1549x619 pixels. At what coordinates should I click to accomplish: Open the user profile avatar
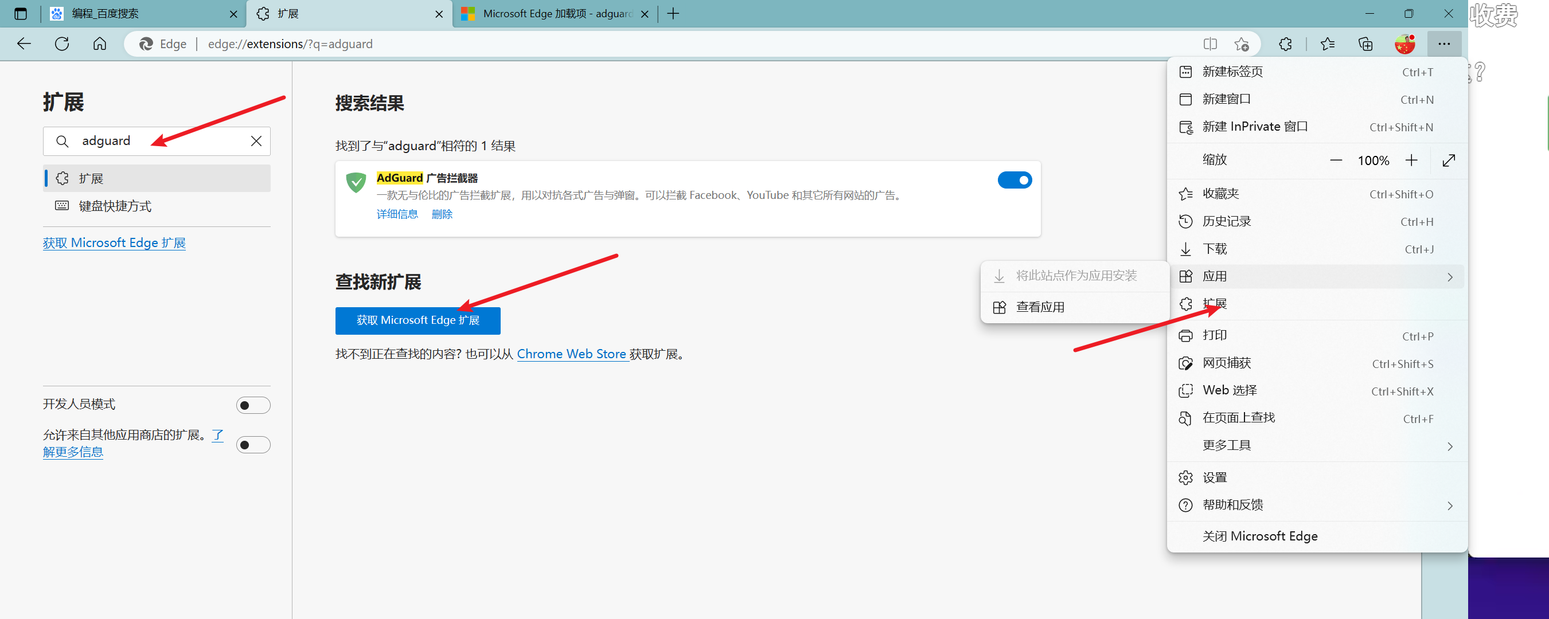coord(1404,44)
